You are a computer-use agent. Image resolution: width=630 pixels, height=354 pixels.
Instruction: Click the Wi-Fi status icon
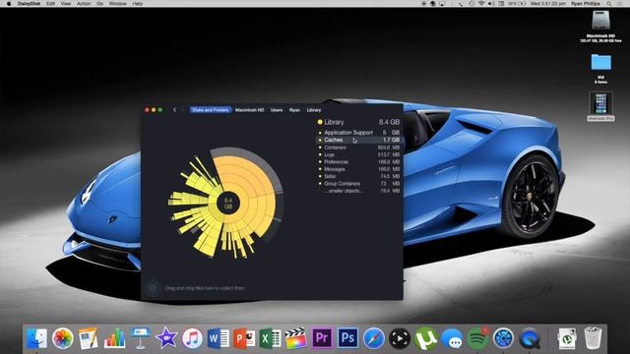click(481, 4)
